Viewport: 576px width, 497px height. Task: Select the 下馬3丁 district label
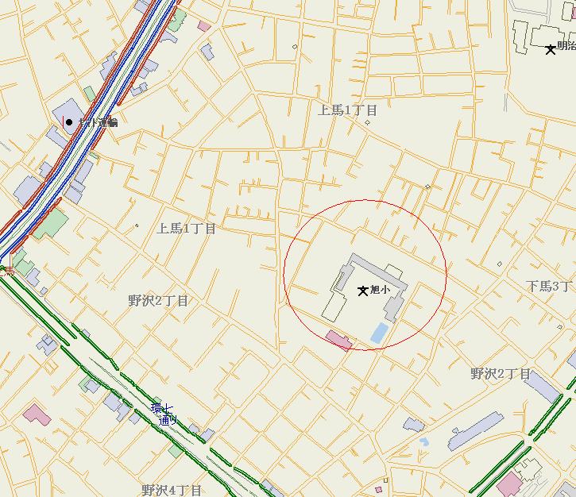click(x=550, y=287)
